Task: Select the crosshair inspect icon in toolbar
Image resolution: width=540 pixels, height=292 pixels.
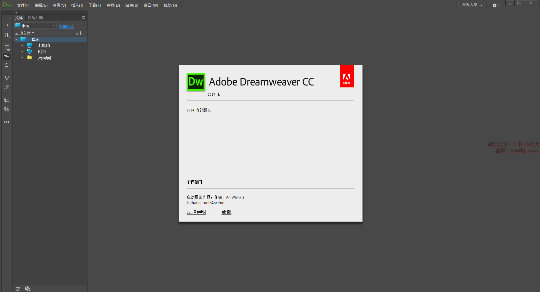Action: click(x=7, y=65)
